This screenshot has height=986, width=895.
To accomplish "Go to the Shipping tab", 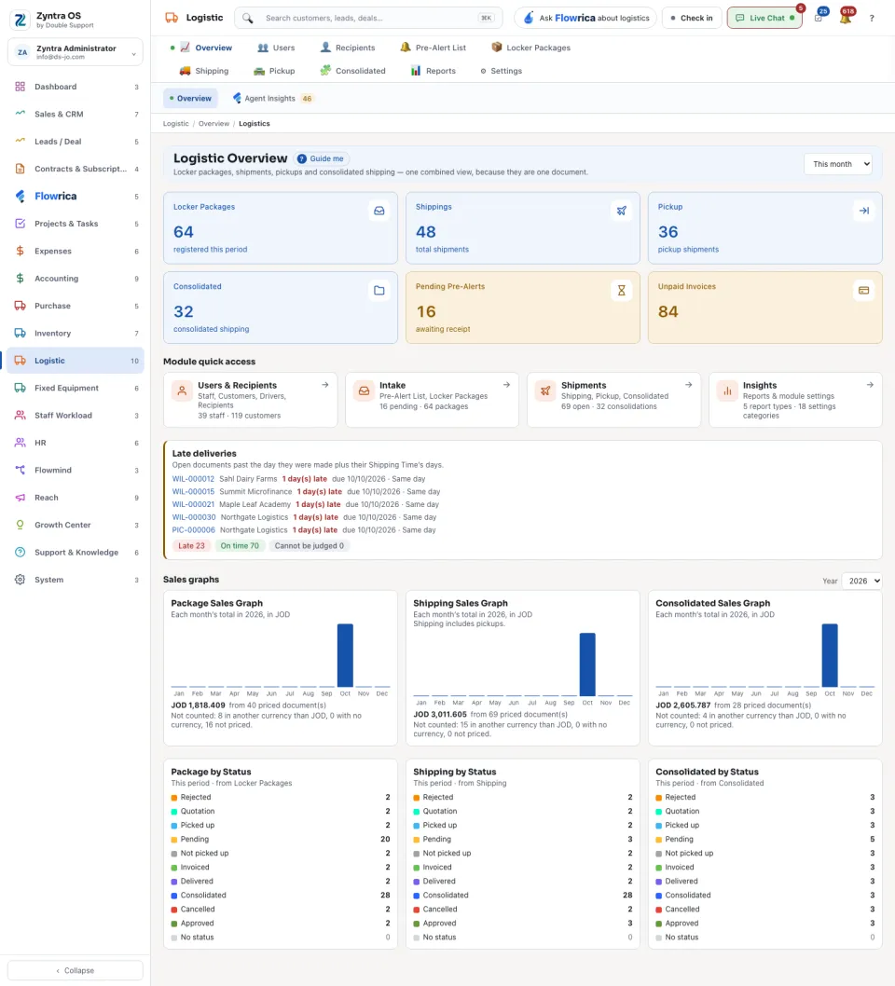I will [204, 71].
